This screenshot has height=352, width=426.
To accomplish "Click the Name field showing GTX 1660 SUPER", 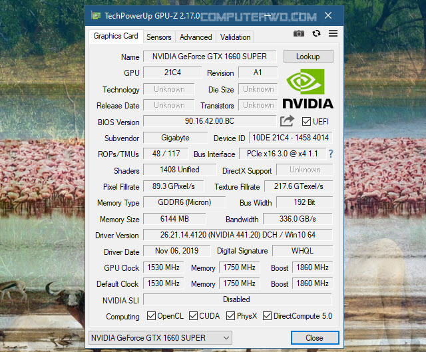I will 210,57.
